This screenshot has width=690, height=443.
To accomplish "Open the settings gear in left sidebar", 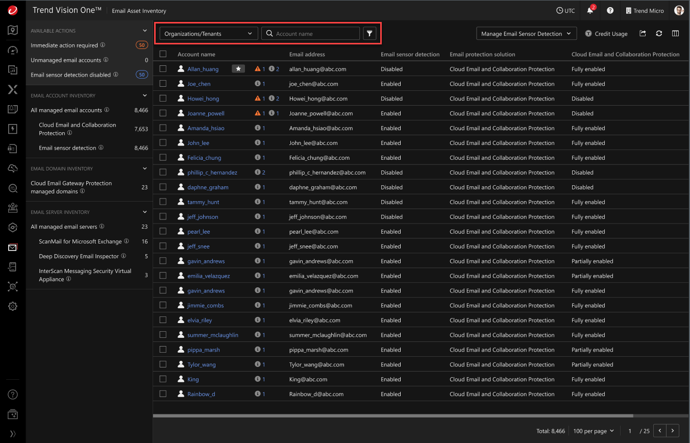I will click(x=13, y=306).
